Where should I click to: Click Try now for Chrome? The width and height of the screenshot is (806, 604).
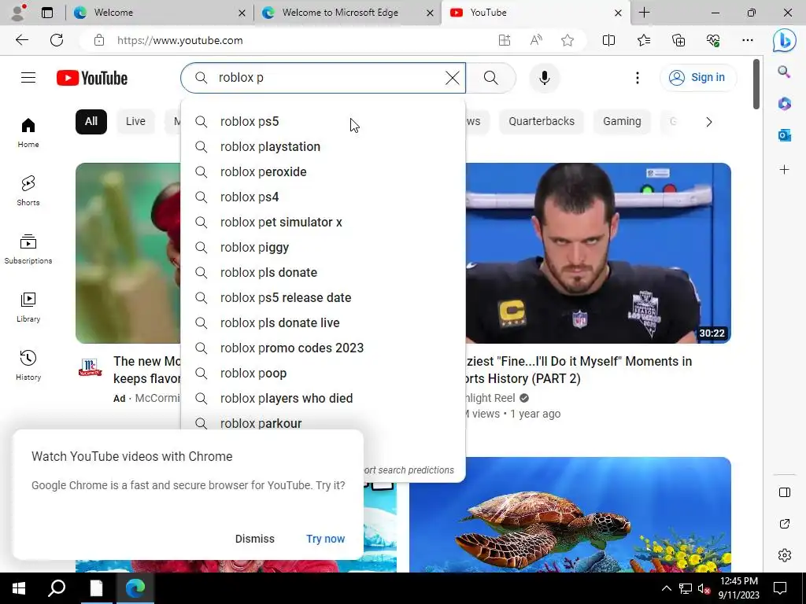325,539
